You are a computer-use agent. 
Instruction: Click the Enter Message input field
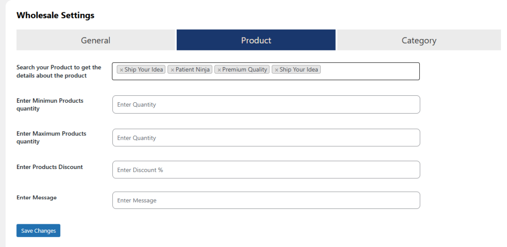point(266,201)
